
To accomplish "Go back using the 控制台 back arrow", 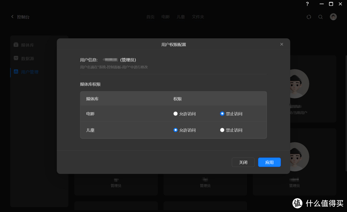I will tap(12, 17).
